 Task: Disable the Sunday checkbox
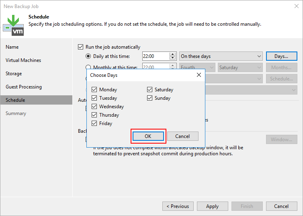tap(150, 98)
